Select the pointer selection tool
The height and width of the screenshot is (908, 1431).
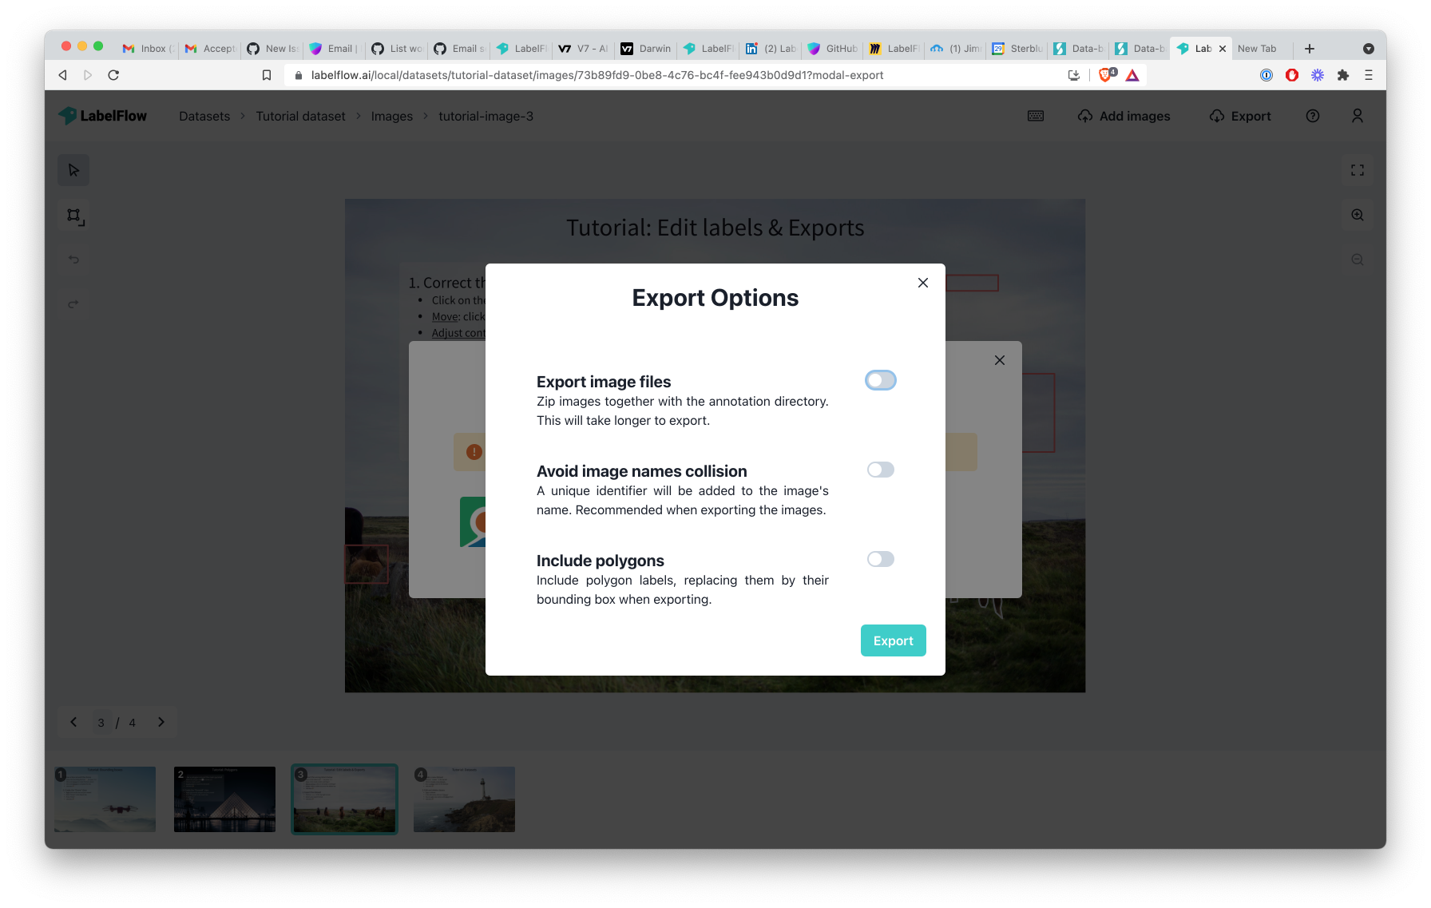click(73, 170)
